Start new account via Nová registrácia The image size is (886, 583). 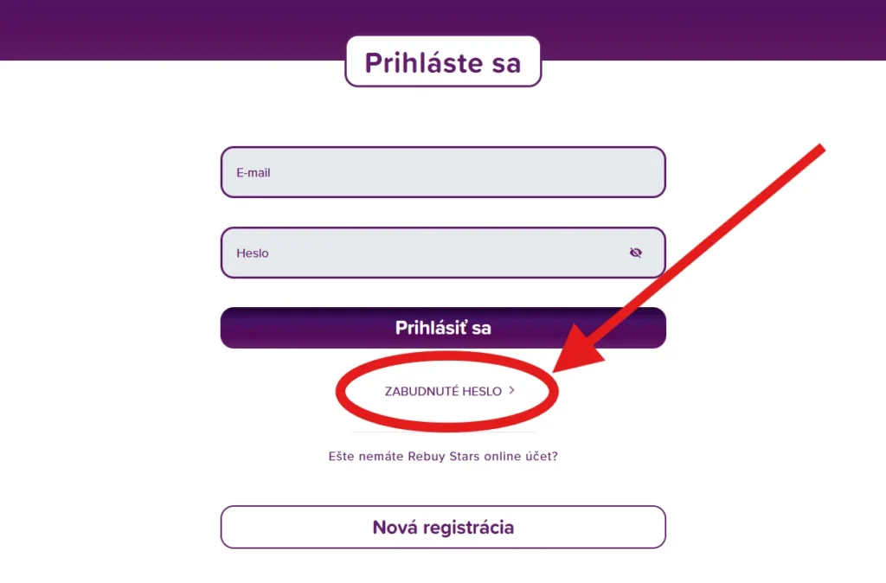(442, 527)
